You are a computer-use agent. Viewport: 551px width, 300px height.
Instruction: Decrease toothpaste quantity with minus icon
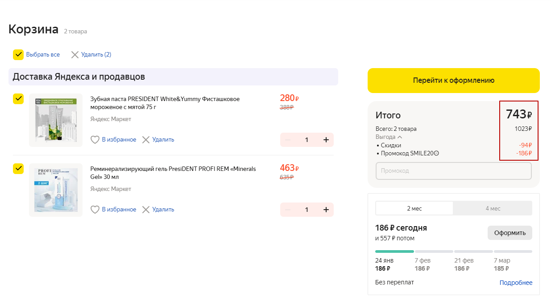(288, 140)
